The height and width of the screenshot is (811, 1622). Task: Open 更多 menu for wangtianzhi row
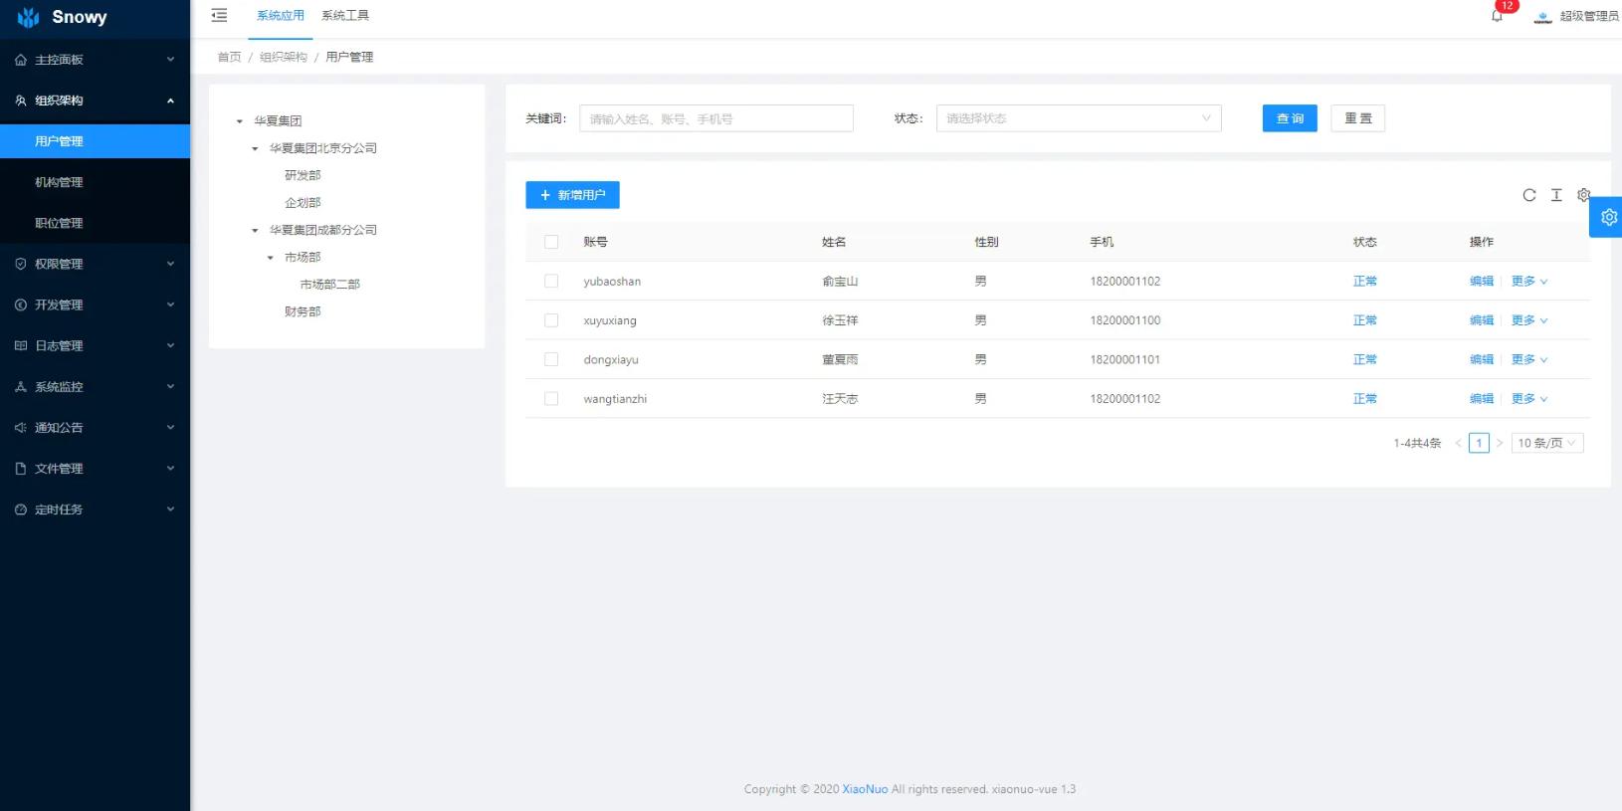(1528, 399)
